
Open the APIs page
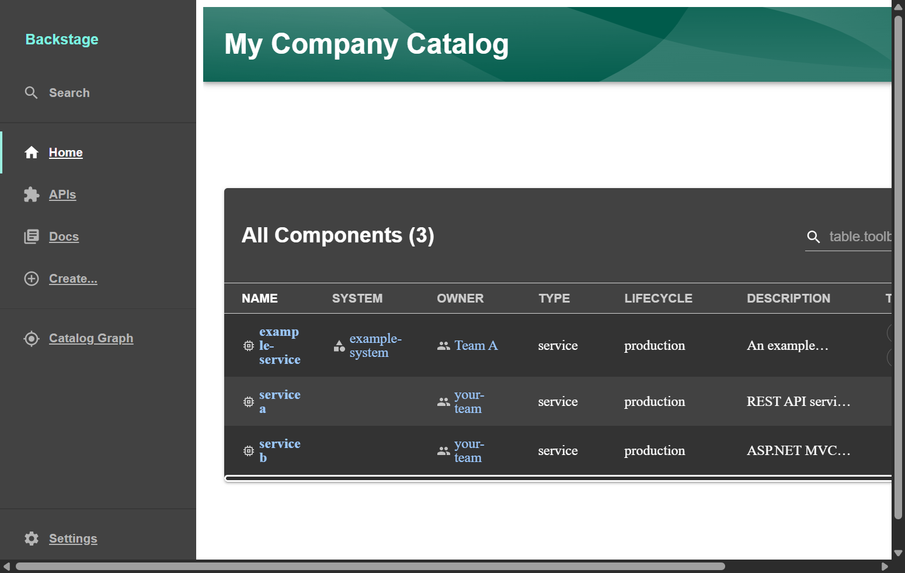coord(62,195)
